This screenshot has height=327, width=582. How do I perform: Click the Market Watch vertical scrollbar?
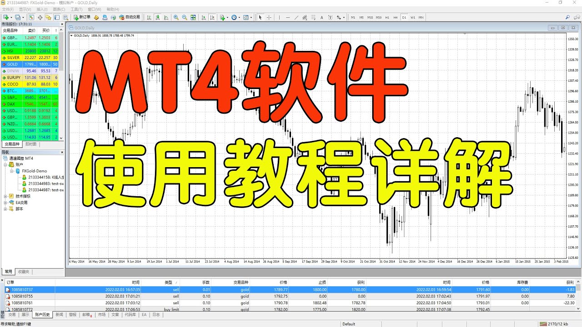click(x=62, y=84)
